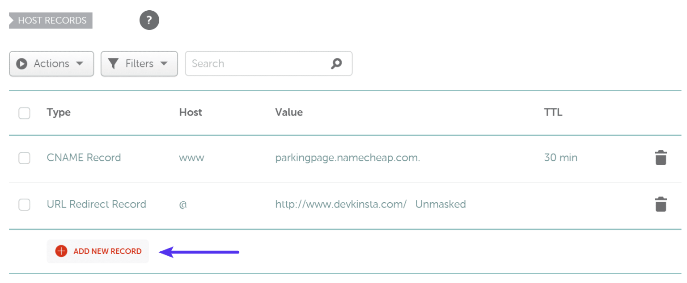Open the help tooltip via the question mark icon

click(x=149, y=20)
